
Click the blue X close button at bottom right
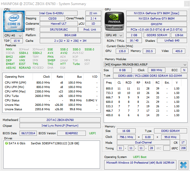(183, 165)
